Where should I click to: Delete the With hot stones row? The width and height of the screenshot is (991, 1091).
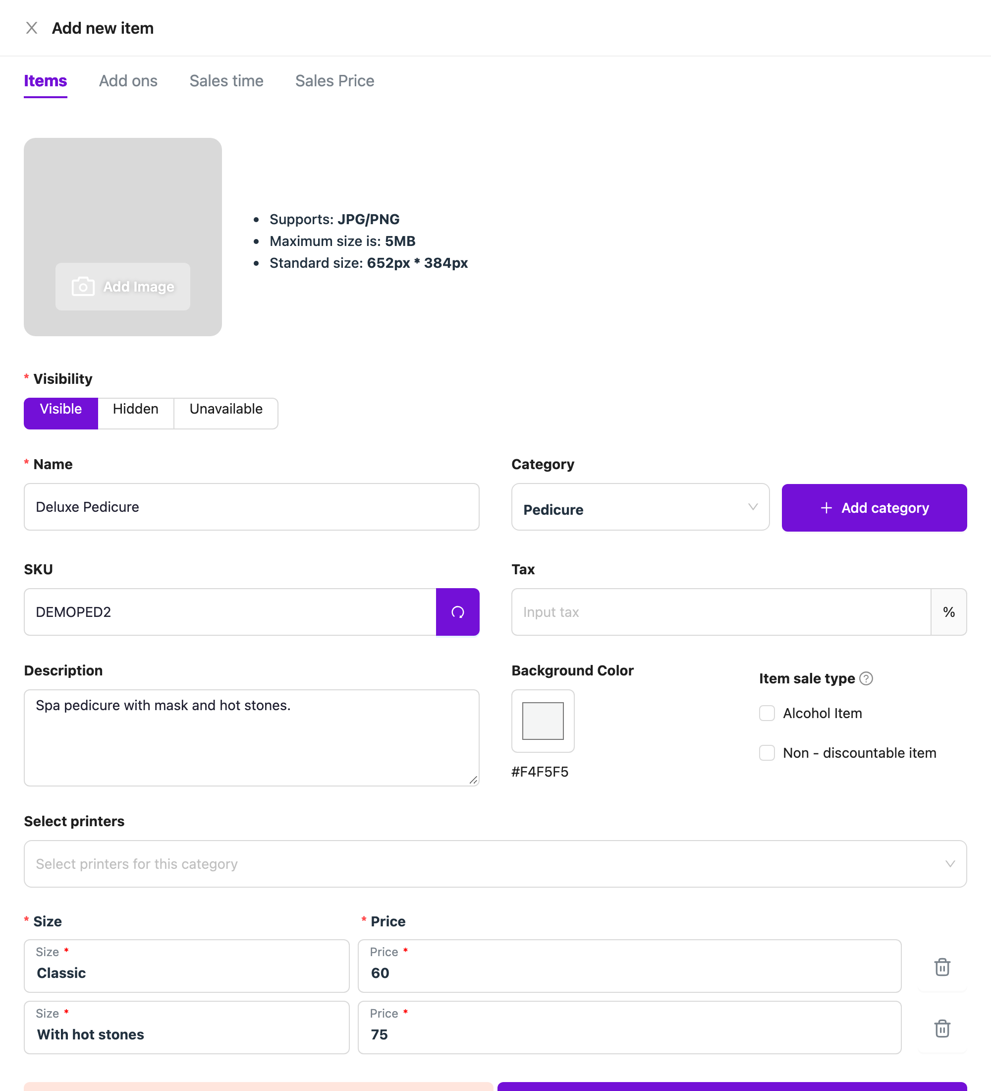(x=942, y=1028)
